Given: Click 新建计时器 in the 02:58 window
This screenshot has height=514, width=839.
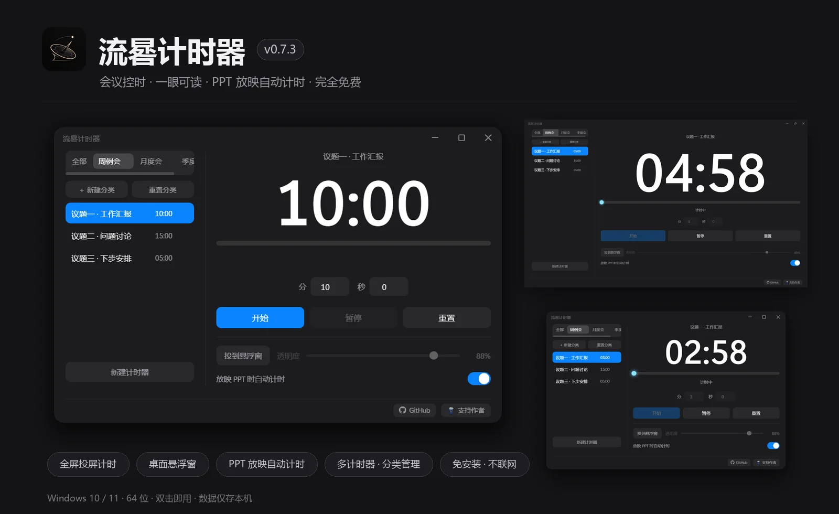Looking at the screenshot, I should tap(587, 442).
